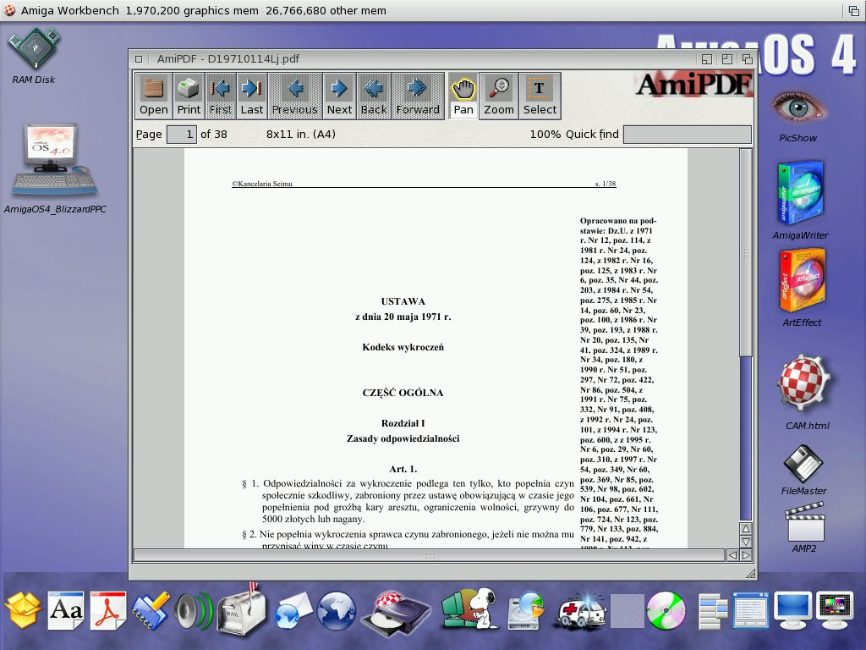Click the Back history button

374,96
